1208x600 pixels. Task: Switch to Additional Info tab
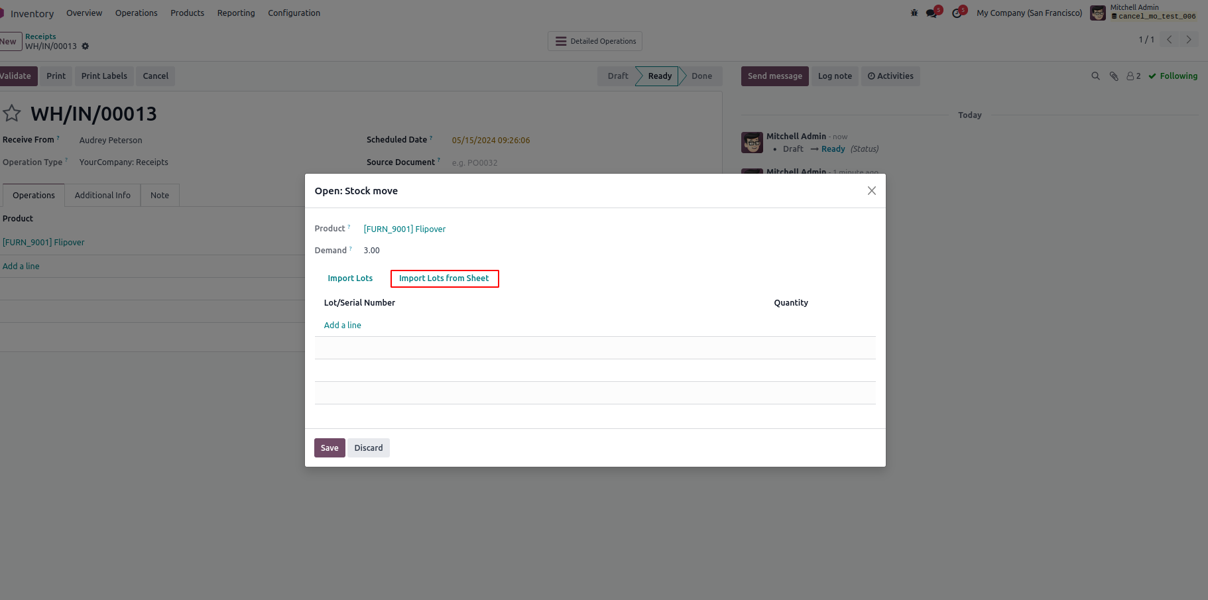tap(103, 196)
